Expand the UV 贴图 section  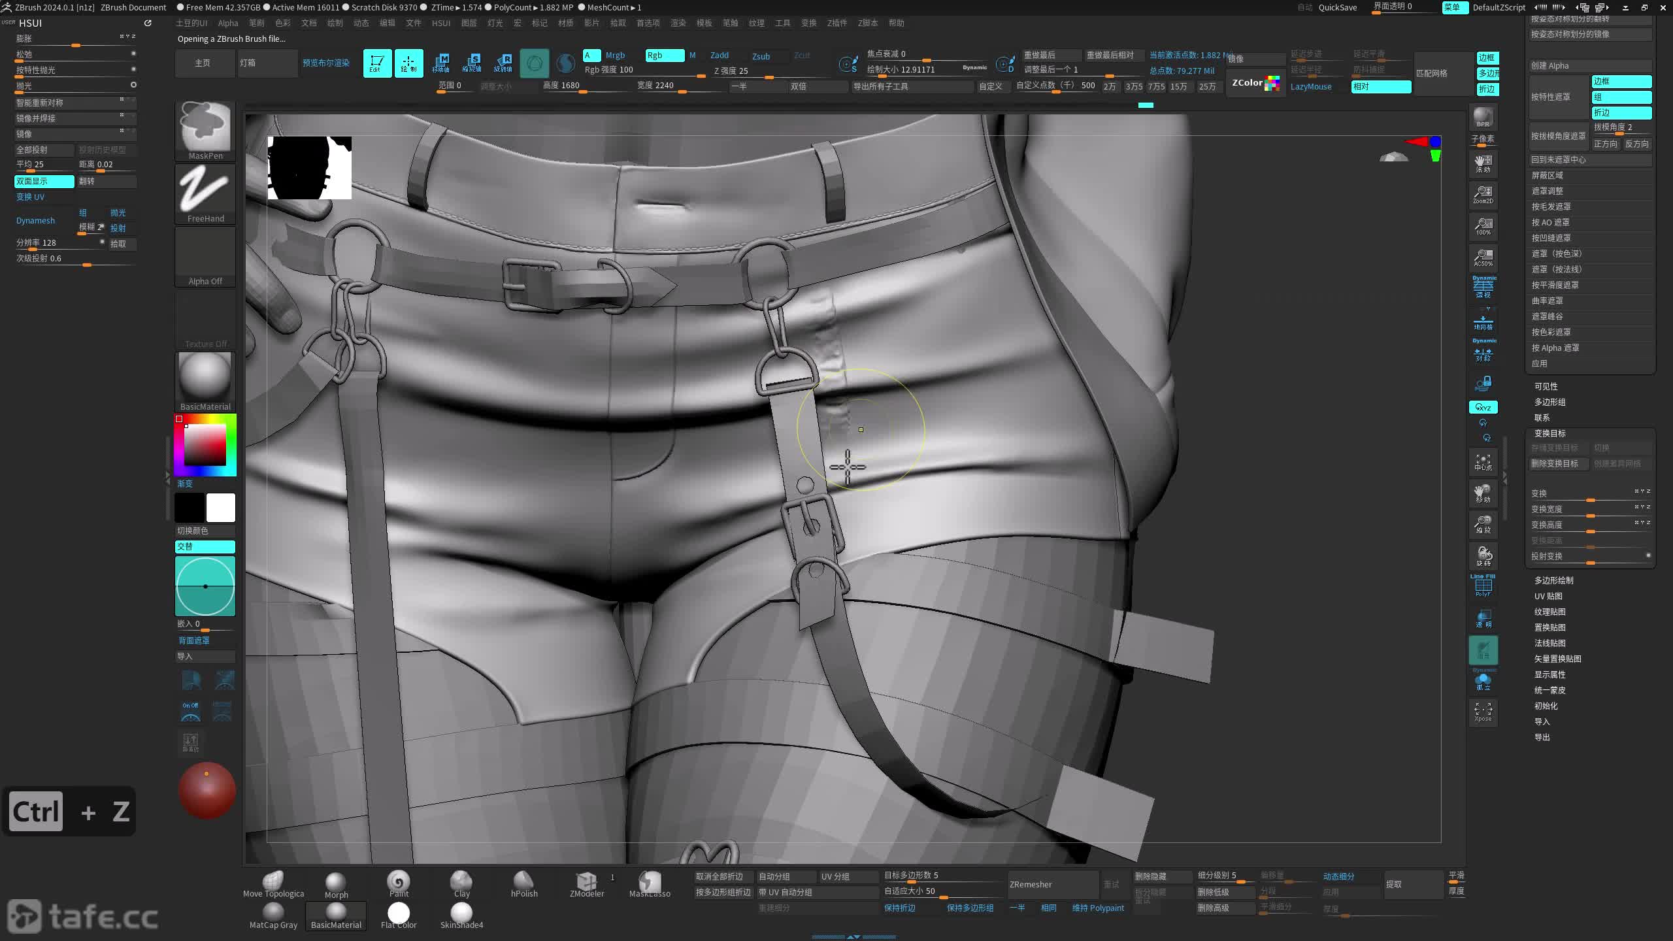click(x=1548, y=596)
